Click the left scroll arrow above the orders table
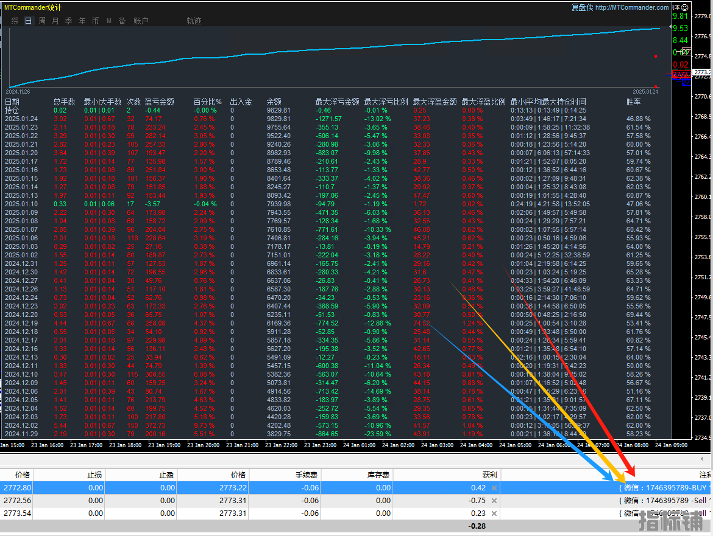The width and height of the screenshot is (713, 536). click(x=701, y=459)
